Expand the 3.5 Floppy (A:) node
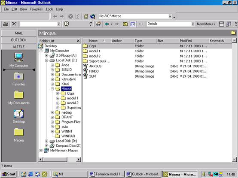Screen dimensions: 238x178 (46, 56)
